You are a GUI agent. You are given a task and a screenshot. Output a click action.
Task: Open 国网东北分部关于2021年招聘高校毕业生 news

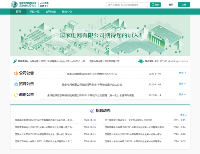coord(44,134)
